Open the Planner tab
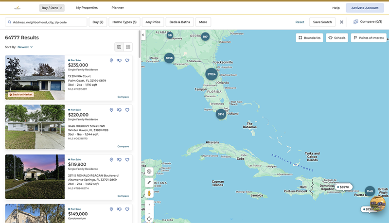 tap(118, 8)
